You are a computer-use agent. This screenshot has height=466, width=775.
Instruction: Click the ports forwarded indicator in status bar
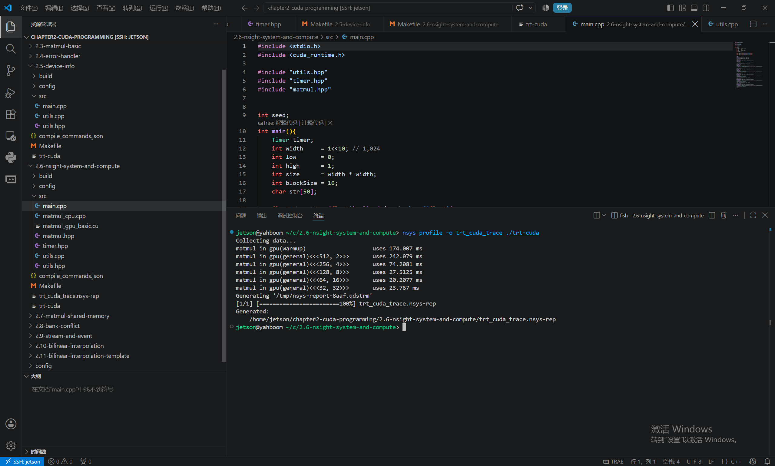coord(86,461)
